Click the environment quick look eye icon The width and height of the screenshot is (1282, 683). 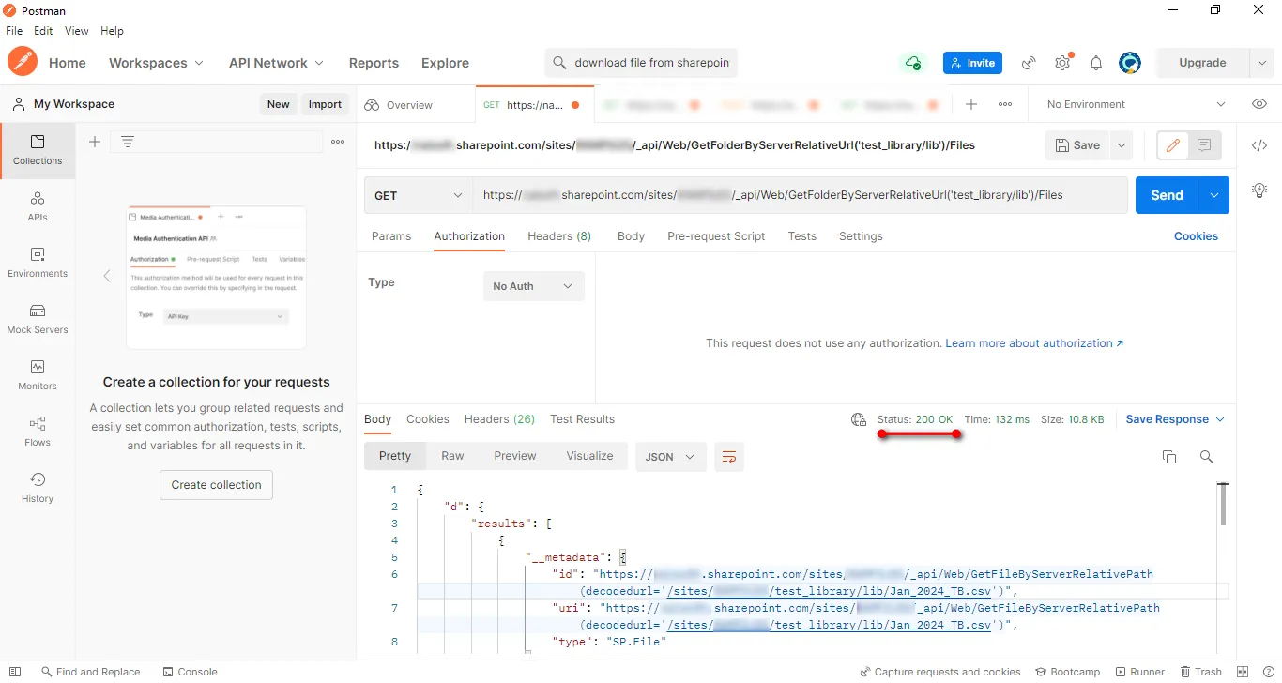pos(1259,104)
